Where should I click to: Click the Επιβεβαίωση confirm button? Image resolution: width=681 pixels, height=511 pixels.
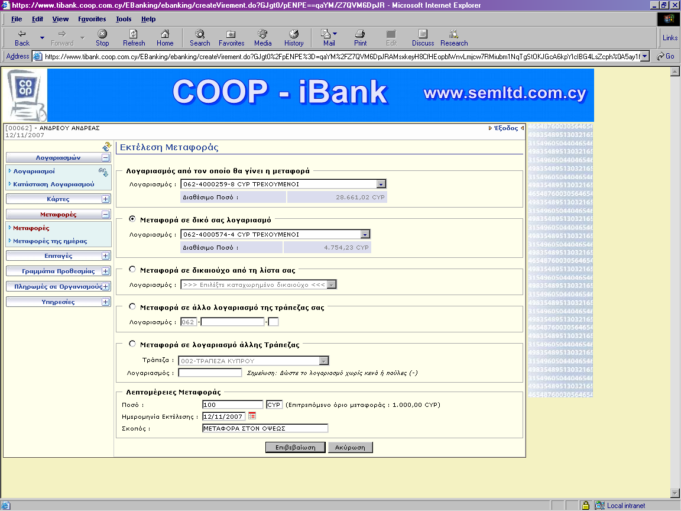point(296,448)
